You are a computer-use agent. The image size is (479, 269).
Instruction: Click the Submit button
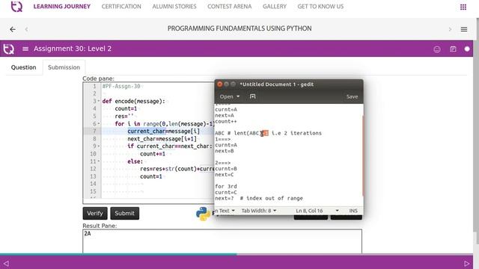125,213
